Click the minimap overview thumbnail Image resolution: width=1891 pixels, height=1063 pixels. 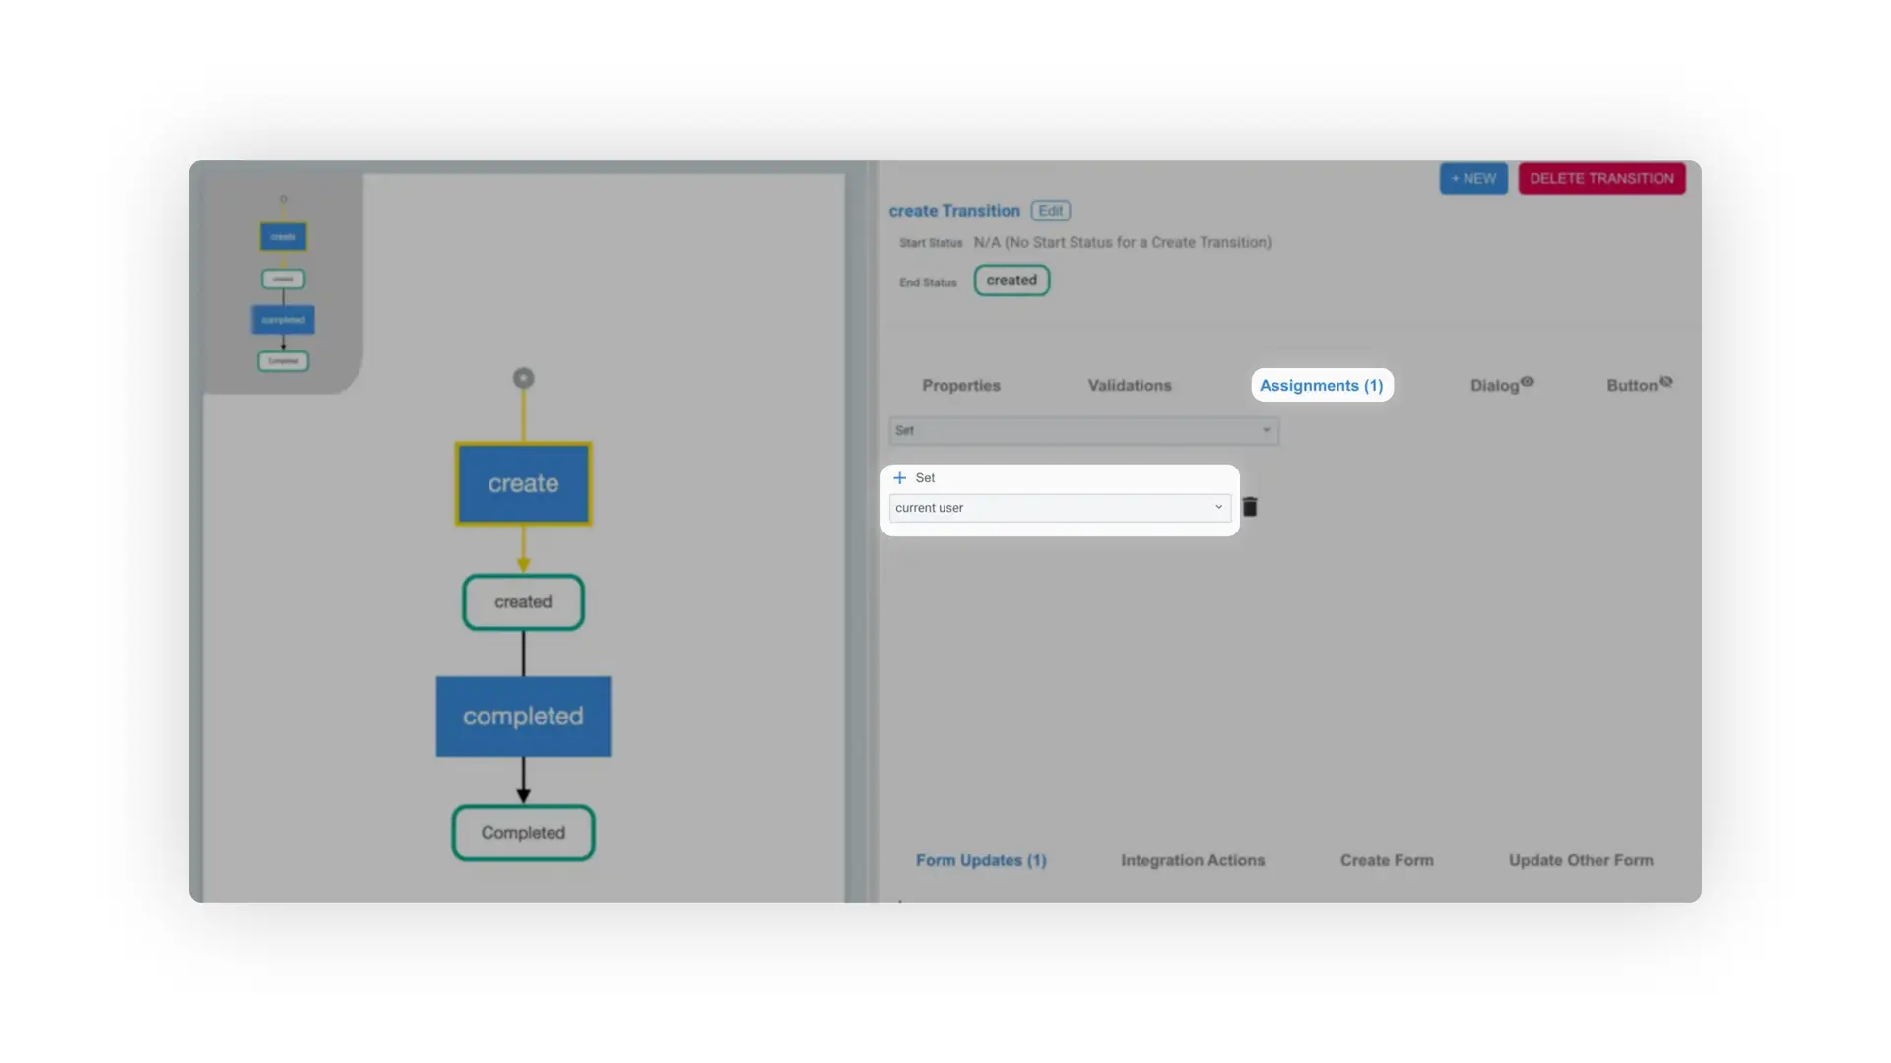283,285
